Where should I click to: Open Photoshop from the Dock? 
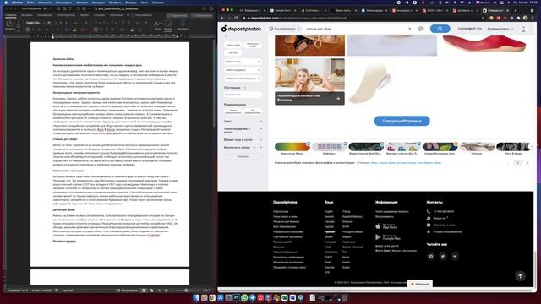[x=237, y=297]
